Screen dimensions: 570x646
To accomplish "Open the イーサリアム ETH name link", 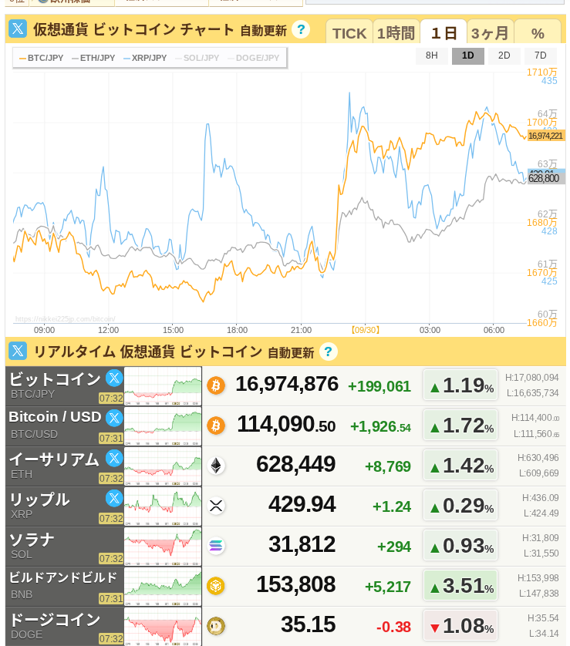I will pyautogui.click(x=54, y=459).
